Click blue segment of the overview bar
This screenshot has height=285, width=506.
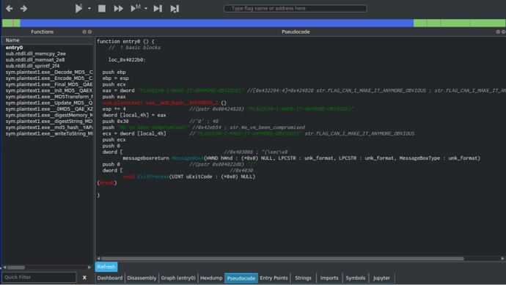[x=216, y=23]
